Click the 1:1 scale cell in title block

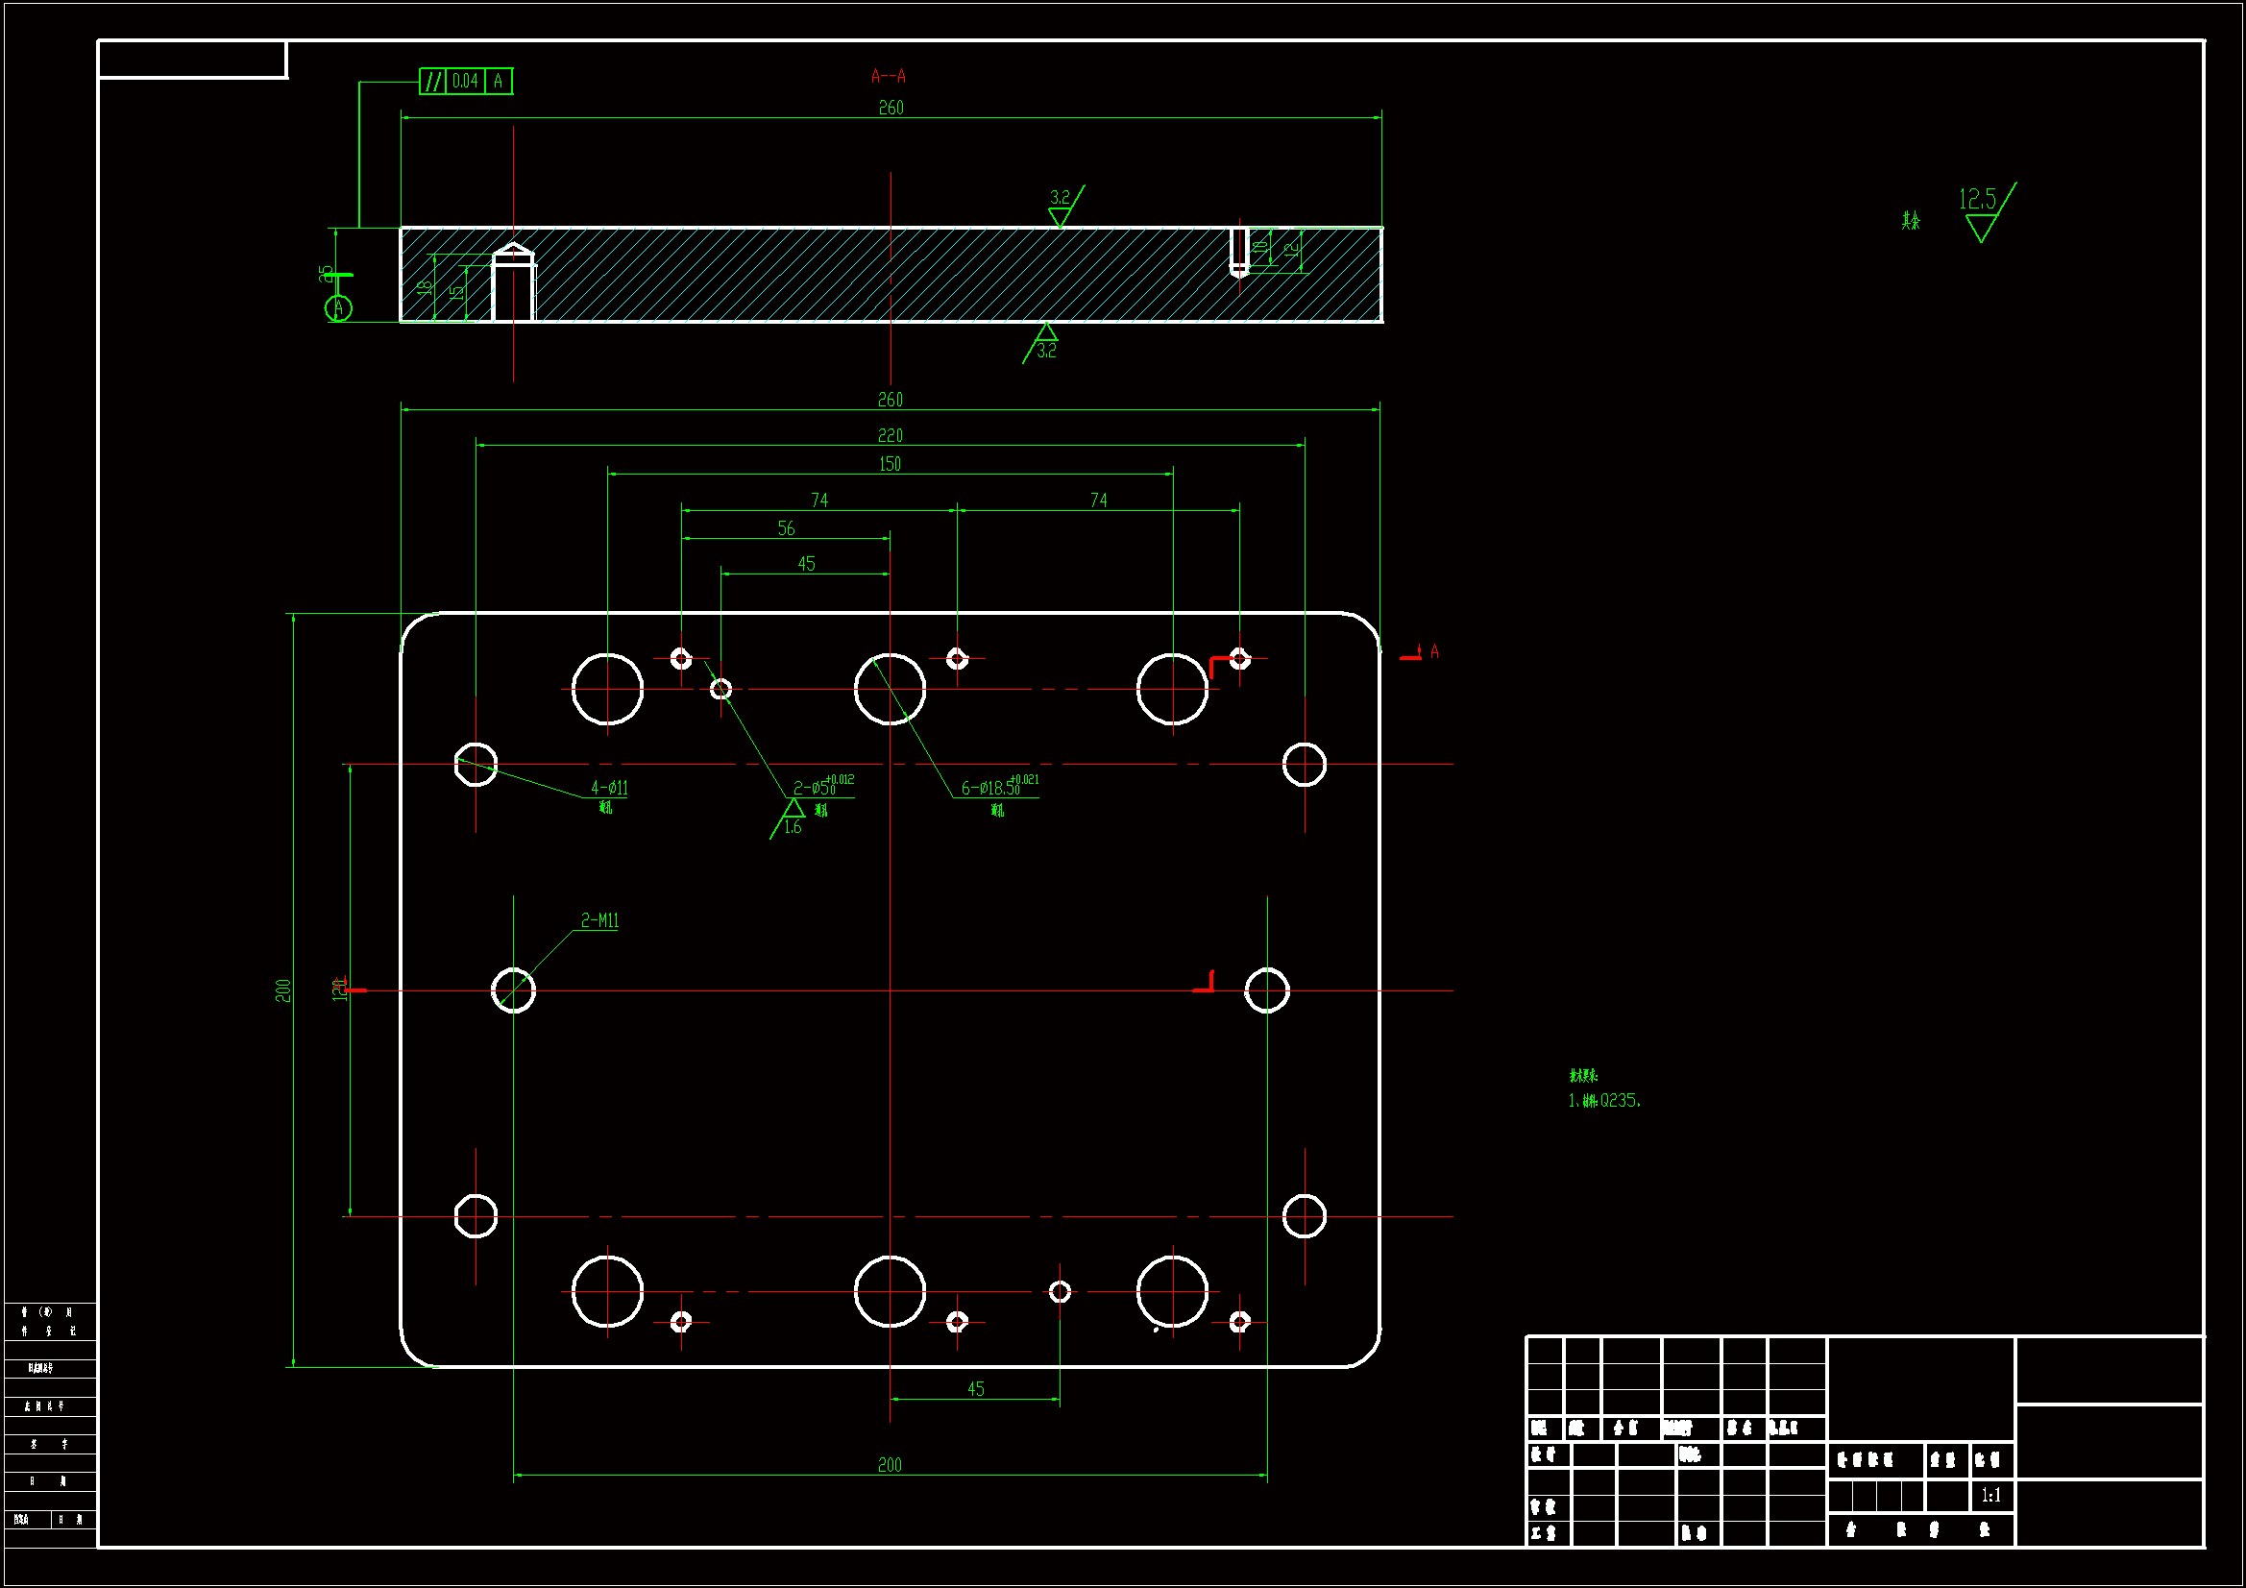pyautogui.click(x=1990, y=1495)
